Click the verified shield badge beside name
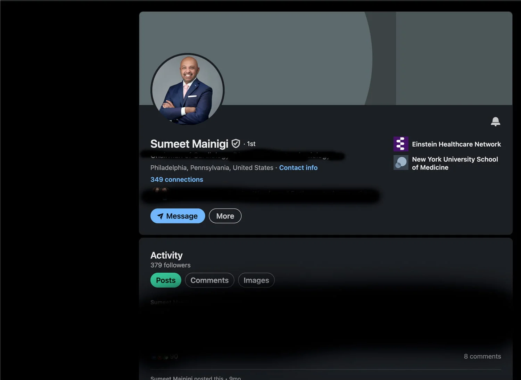The image size is (521, 380). tap(236, 143)
